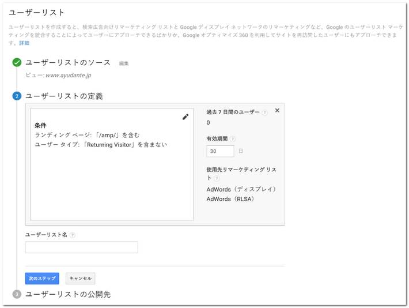Image resolution: width=409 pixels, height=308 pixels.
Task: Click the ランディング ページ /amp/ condition line
Action: click(88, 135)
